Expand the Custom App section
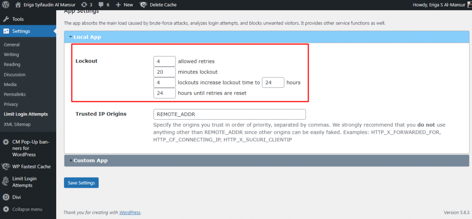This screenshot has width=472, height=219. pos(90,161)
